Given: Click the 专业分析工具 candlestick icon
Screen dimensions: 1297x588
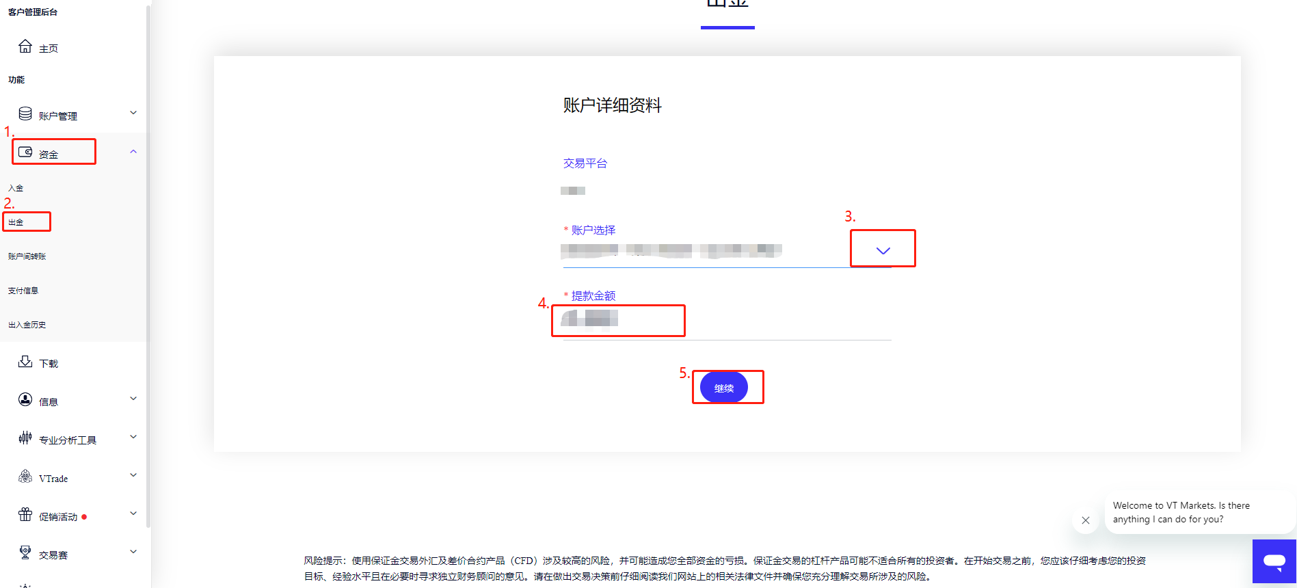Looking at the screenshot, I should (x=25, y=438).
